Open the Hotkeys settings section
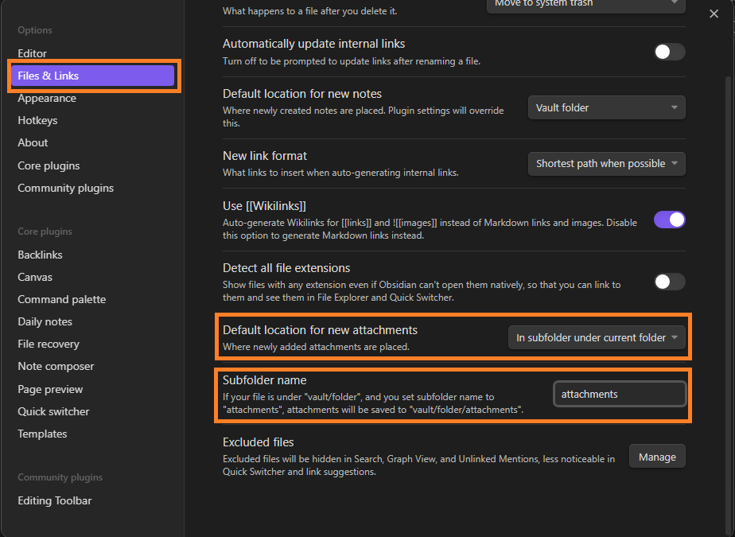Viewport: 735px width, 537px height. click(38, 120)
